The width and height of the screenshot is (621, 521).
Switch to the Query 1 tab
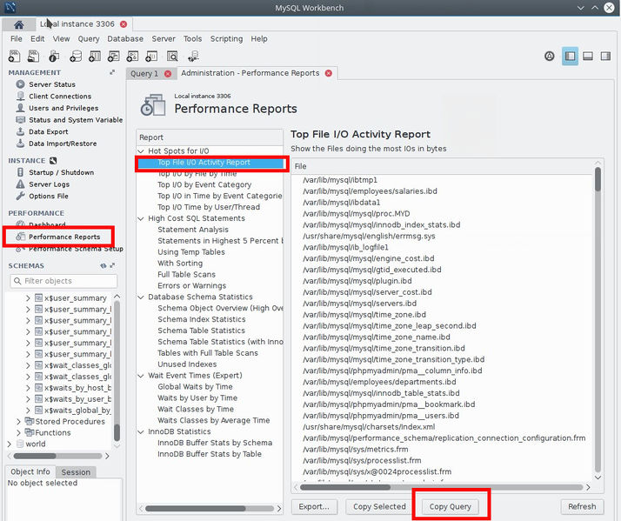[x=144, y=74]
